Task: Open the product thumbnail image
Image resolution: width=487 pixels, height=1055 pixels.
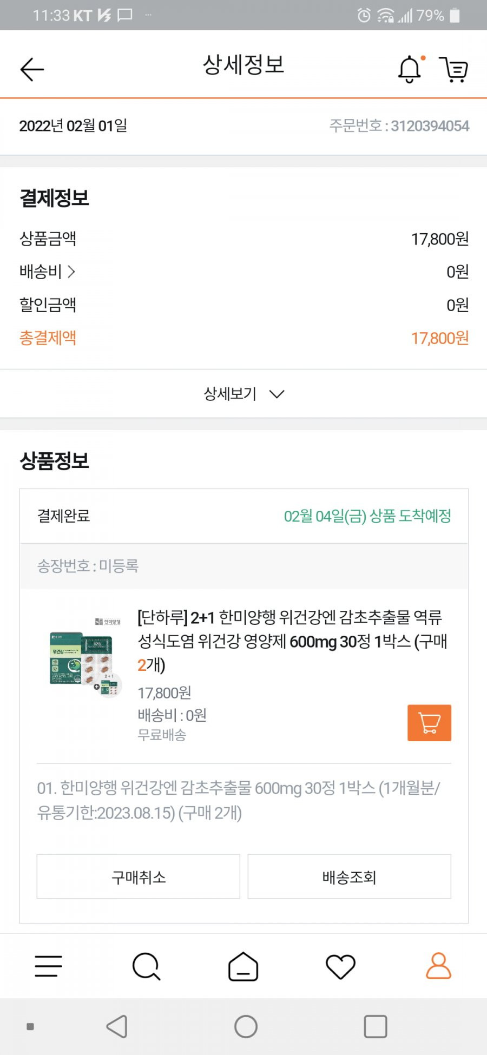Action: [x=85, y=657]
